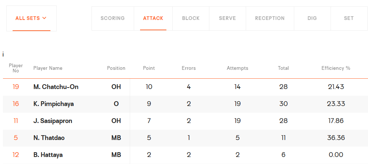The image size is (368, 164).
Task: Select player K. Pimpichaya row
Action: [x=185, y=104]
